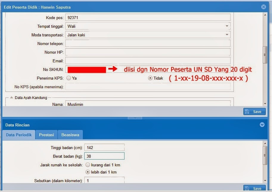Click the Nomor HP field

(148, 52)
